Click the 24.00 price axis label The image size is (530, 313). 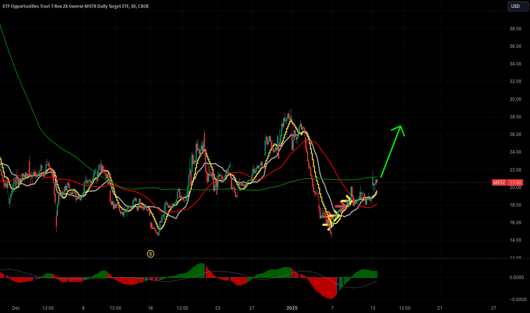pyautogui.click(x=515, y=153)
